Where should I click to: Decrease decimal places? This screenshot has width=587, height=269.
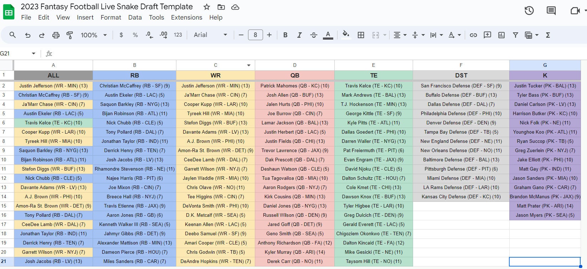point(149,35)
